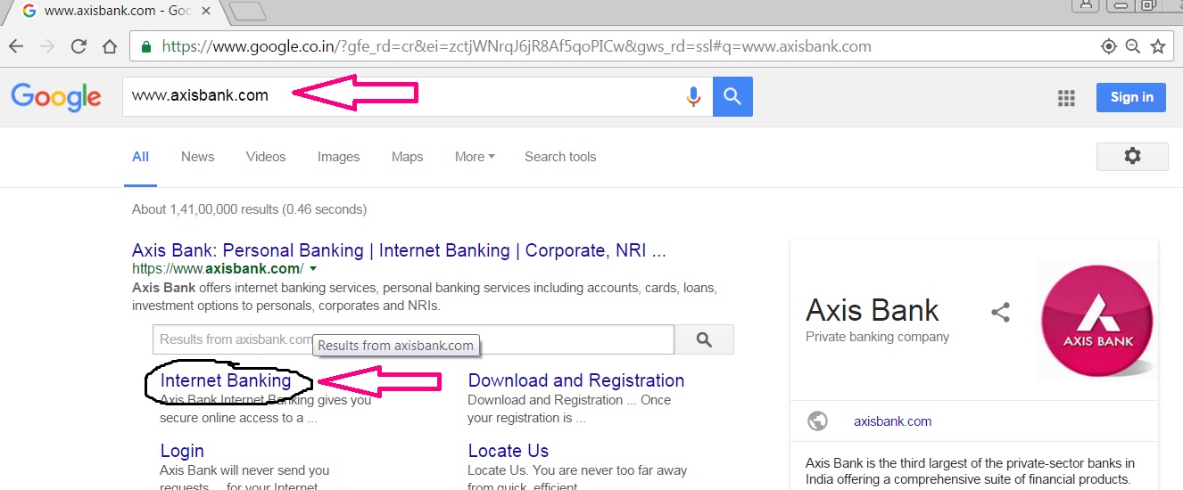Search within axisbank.com using magnifier button
Screen dimensions: 1183x490
(704, 339)
